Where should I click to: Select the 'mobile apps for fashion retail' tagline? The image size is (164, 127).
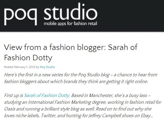[x=71, y=24]
